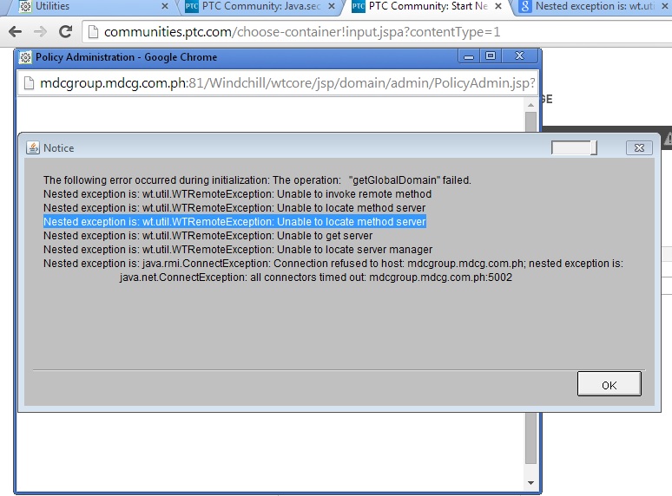
Task: Click the PTC favicon on Java.sec tab
Action: point(191,6)
